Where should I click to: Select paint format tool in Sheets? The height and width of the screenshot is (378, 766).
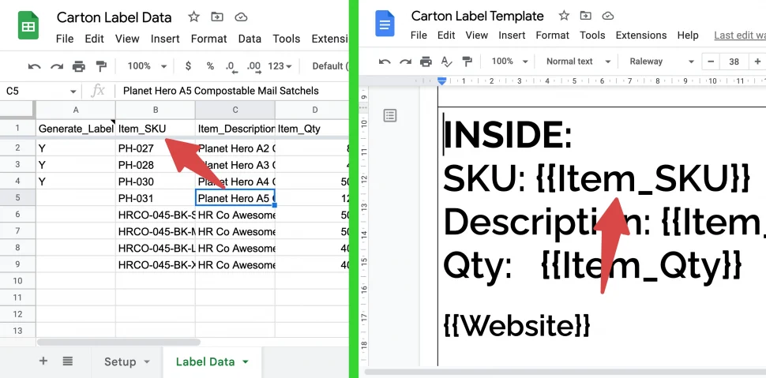coord(101,66)
